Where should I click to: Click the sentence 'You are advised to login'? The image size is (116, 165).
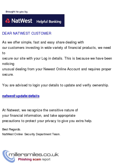coord(56,85)
